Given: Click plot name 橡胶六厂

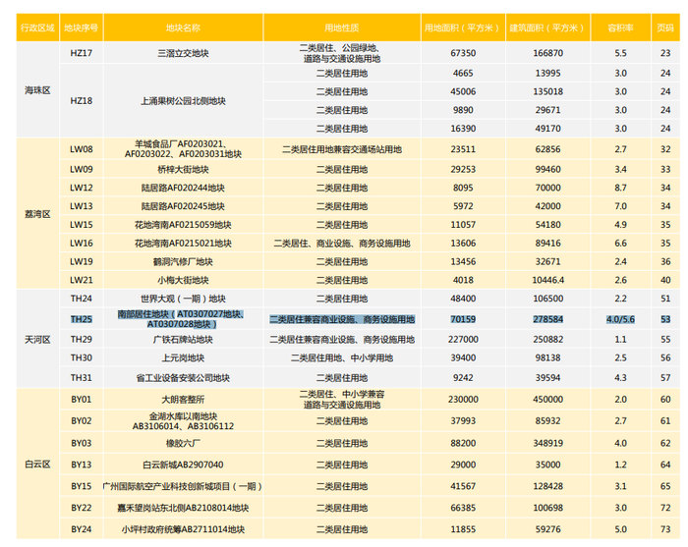Looking at the screenshot, I should click(183, 444).
